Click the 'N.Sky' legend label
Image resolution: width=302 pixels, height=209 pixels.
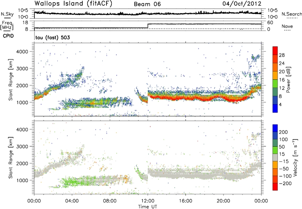coord(7,14)
